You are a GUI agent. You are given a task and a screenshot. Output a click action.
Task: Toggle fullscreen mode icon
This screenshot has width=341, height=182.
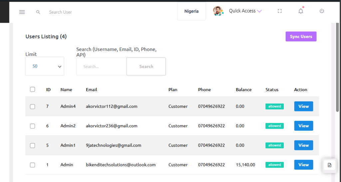[x=280, y=11]
